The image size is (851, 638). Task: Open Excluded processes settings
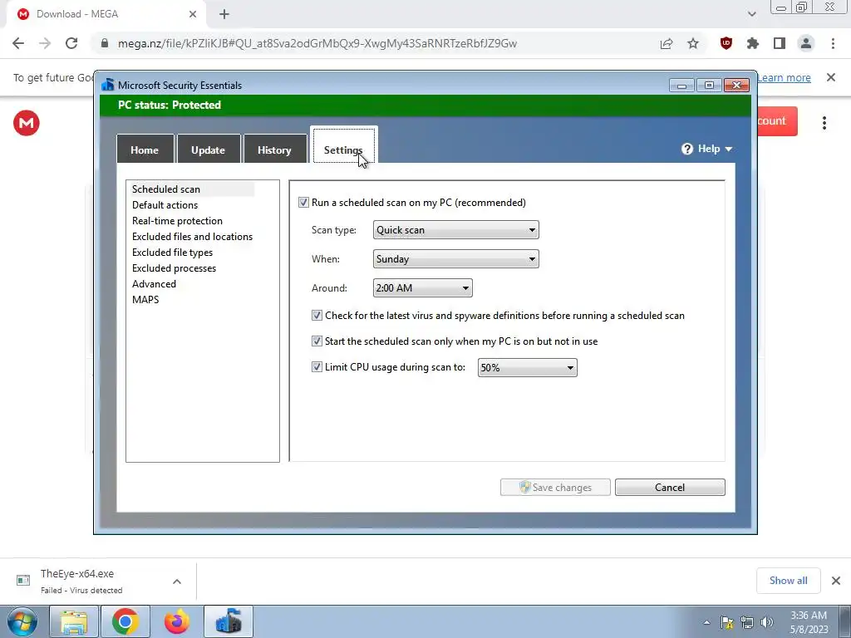[x=174, y=268]
